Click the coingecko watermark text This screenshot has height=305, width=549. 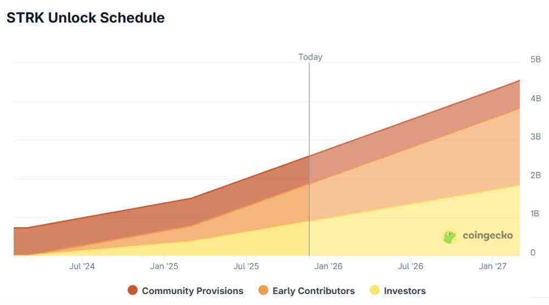pos(488,235)
